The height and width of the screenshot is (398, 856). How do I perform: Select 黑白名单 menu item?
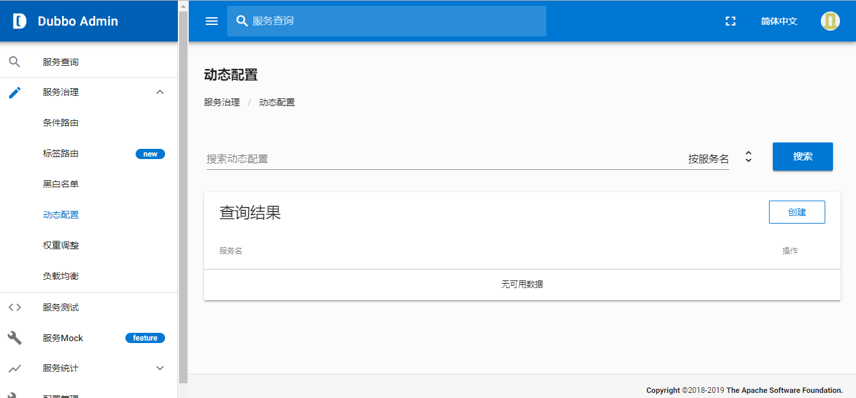(x=61, y=184)
